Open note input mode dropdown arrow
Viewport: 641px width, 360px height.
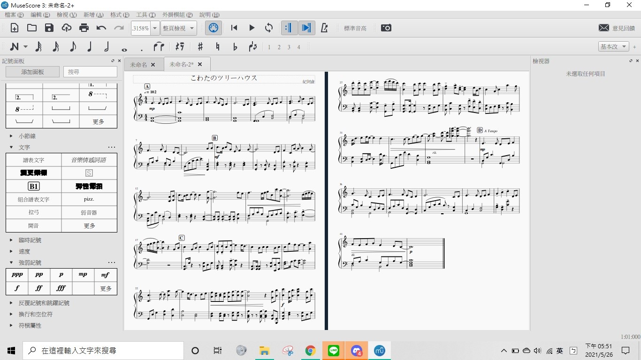[x=25, y=46]
